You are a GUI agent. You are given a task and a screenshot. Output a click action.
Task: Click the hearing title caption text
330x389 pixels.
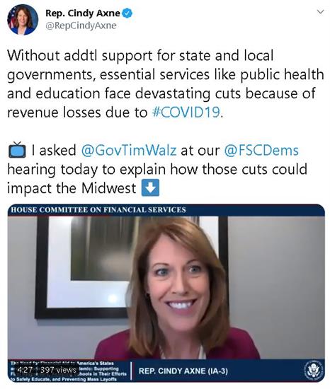coord(69,371)
